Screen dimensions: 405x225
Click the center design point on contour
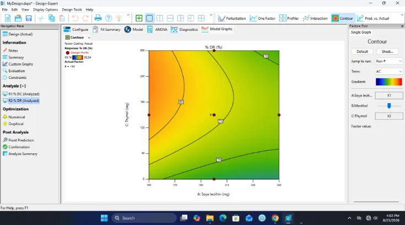(214, 115)
